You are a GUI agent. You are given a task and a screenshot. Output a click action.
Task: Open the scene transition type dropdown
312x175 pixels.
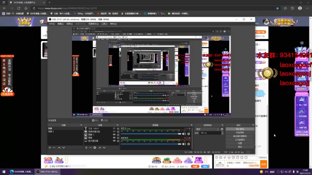pyautogui.click(x=207, y=129)
